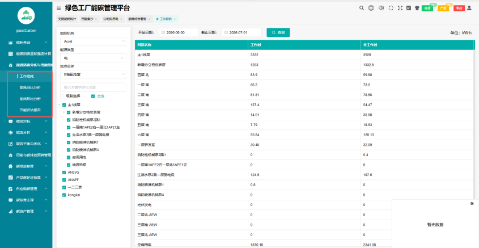Open the language translation icon
The height and width of the screenshot is (248, 479).
(409, 9)
